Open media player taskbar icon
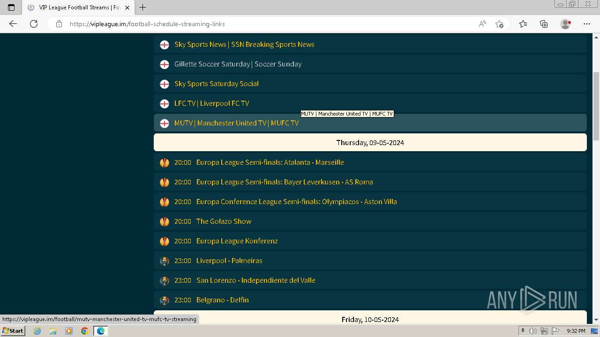 (x=69, y=331)
